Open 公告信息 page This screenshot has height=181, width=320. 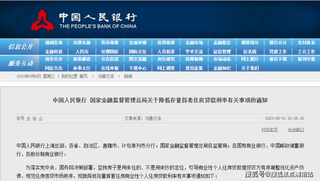pyautogui.click(x=110, y=59)
